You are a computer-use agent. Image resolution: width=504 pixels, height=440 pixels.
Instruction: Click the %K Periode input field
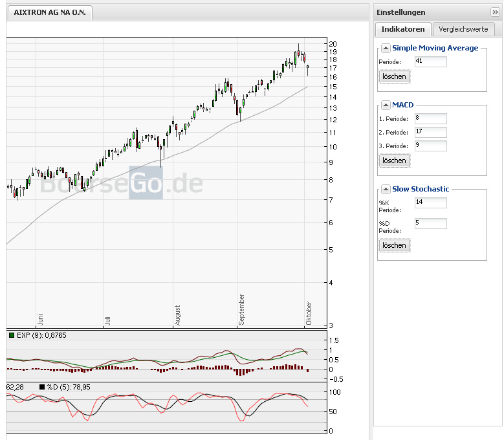(430, 203)
